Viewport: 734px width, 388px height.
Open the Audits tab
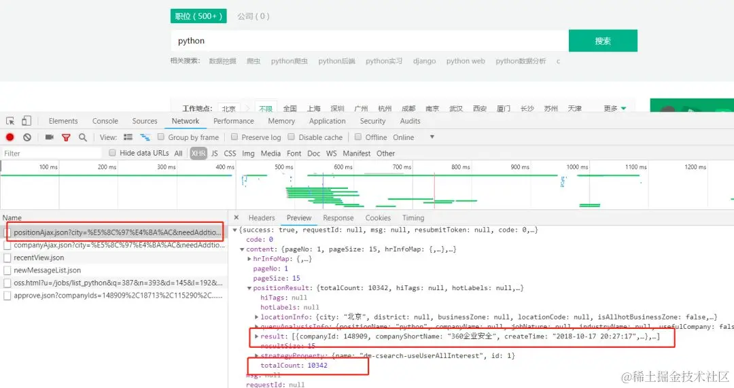click(x=410, y=121)
